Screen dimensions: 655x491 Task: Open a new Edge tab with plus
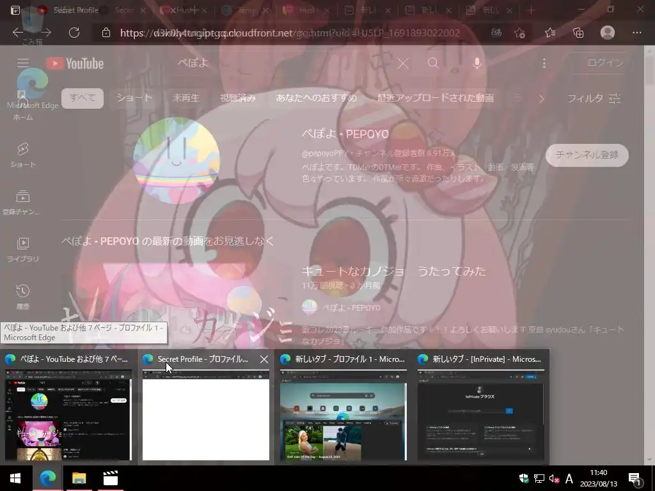click(531, 10)
